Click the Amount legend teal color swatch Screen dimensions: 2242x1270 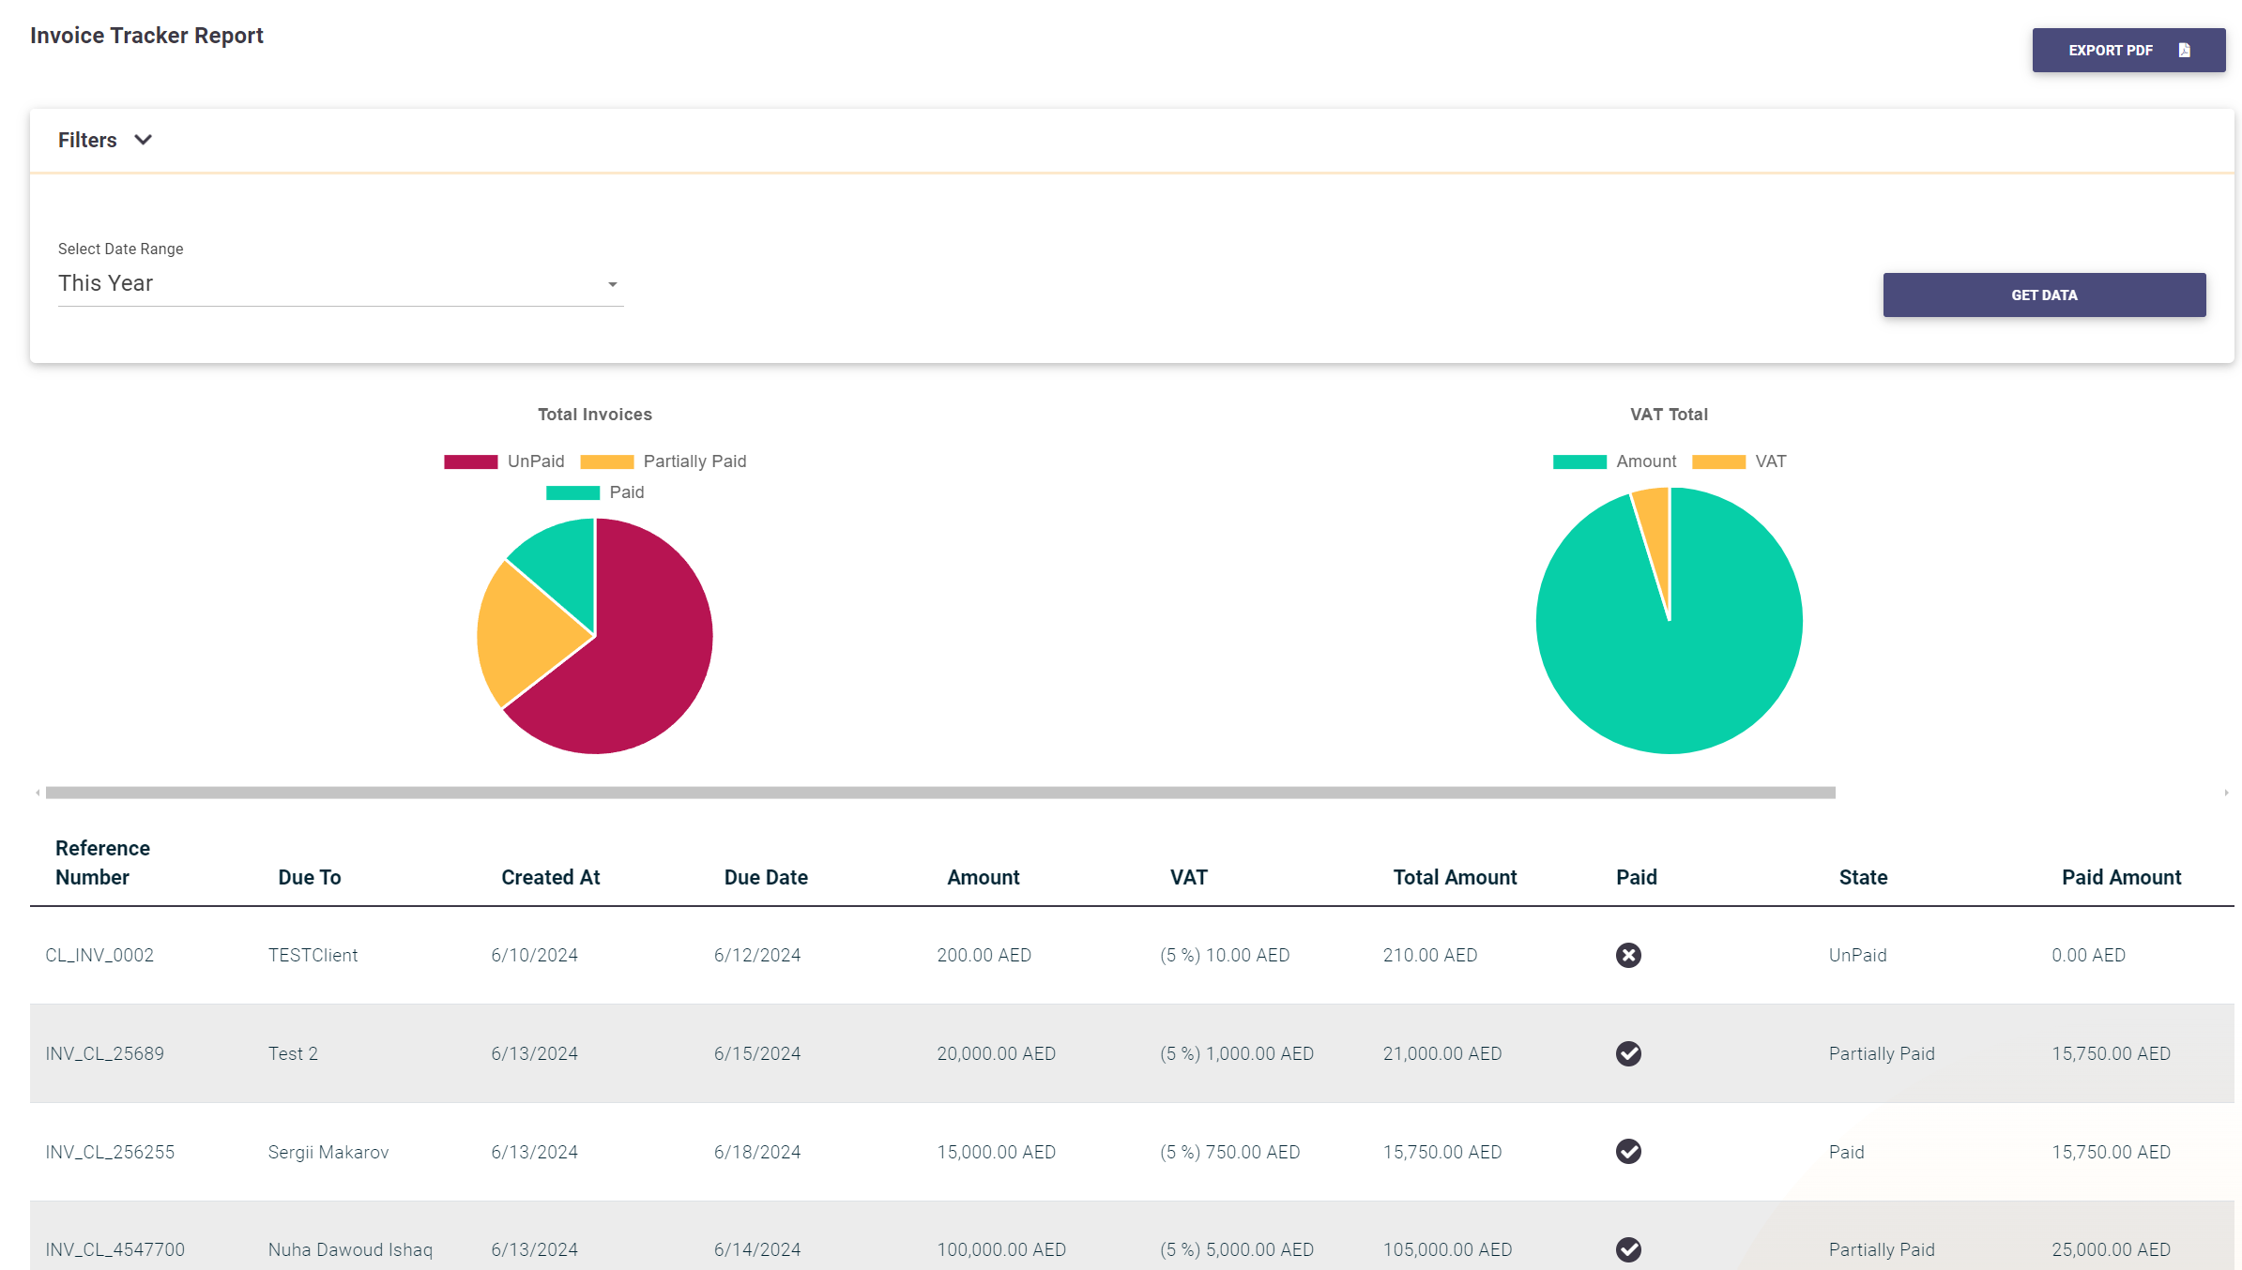tap(1579, 461)
